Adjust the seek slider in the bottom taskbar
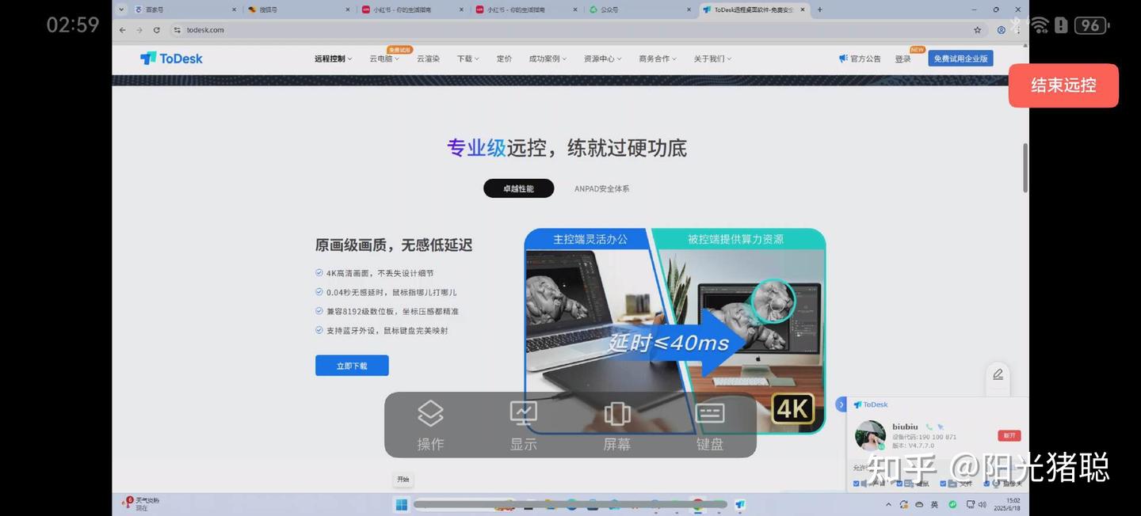This screenshot has width=1141, height=516. pyautogui.click(x=570, y=504)
